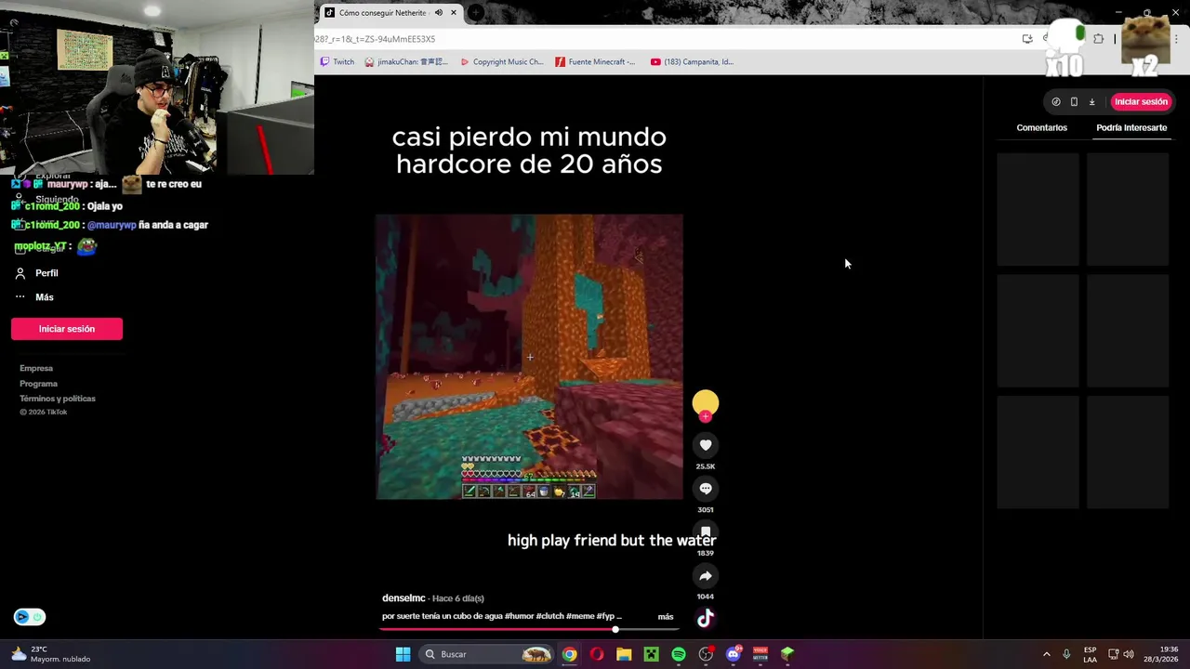Viewport: 1190px width, 669px height.
Task: Open Spotify from the taskbar
Action: pyautogui.click(x=679, y=654)
